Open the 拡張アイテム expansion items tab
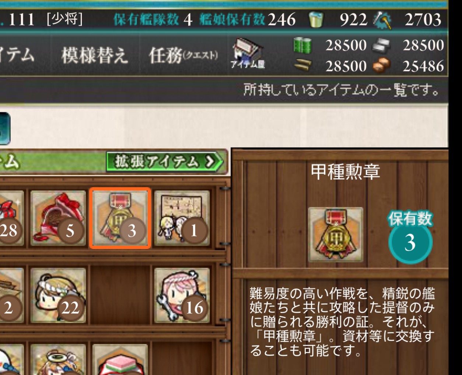The image size is (462, 375). [x=165, y=161]
